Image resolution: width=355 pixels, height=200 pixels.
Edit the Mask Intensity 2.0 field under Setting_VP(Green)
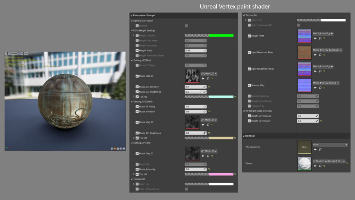[196, 111]
